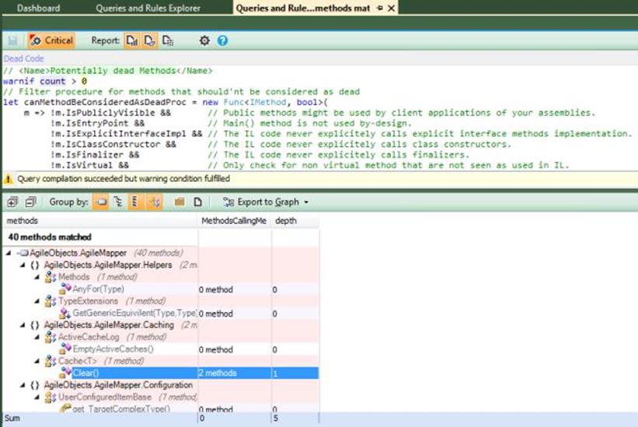The image size is (638, 427).
Task: Click the Helpers namespace braces icon
Action: pyautogui.click(x=35, y=265)
